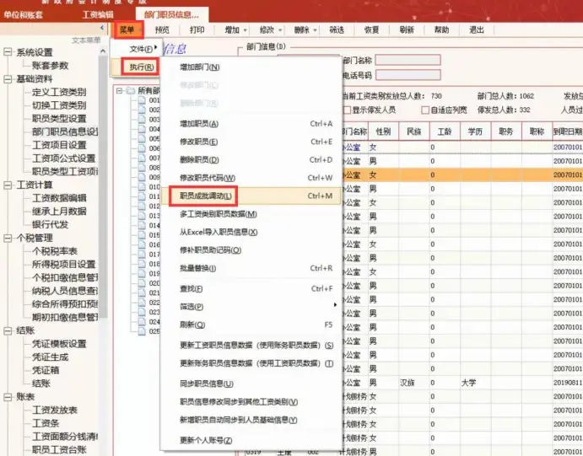Image resolution: width=583 pixels, height=456 pixels.
Task: Click the 部门名称 input field
Action: (408, 60)
